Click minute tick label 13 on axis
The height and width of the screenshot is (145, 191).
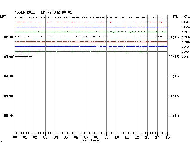pos(147,137)
